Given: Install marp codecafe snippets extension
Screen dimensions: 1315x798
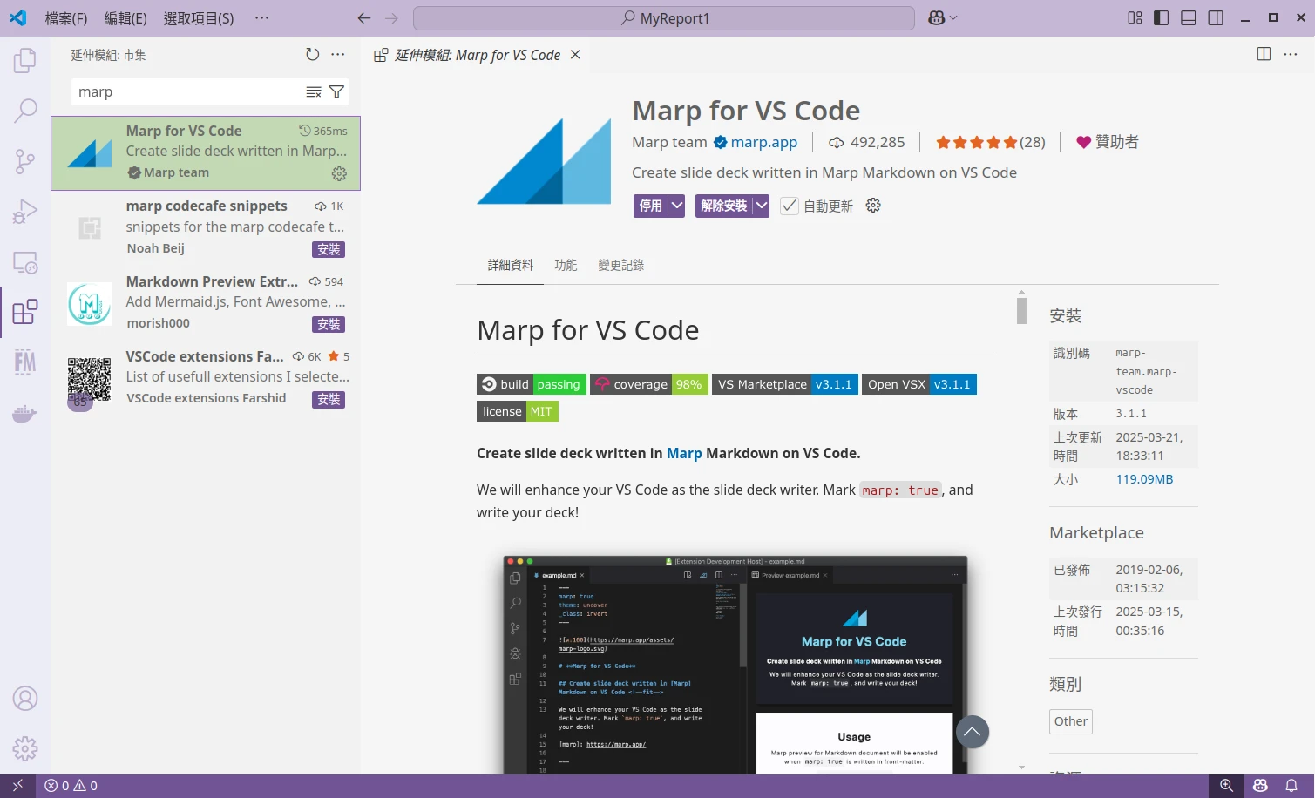Looking at the screenshot, I should [329, 250].
